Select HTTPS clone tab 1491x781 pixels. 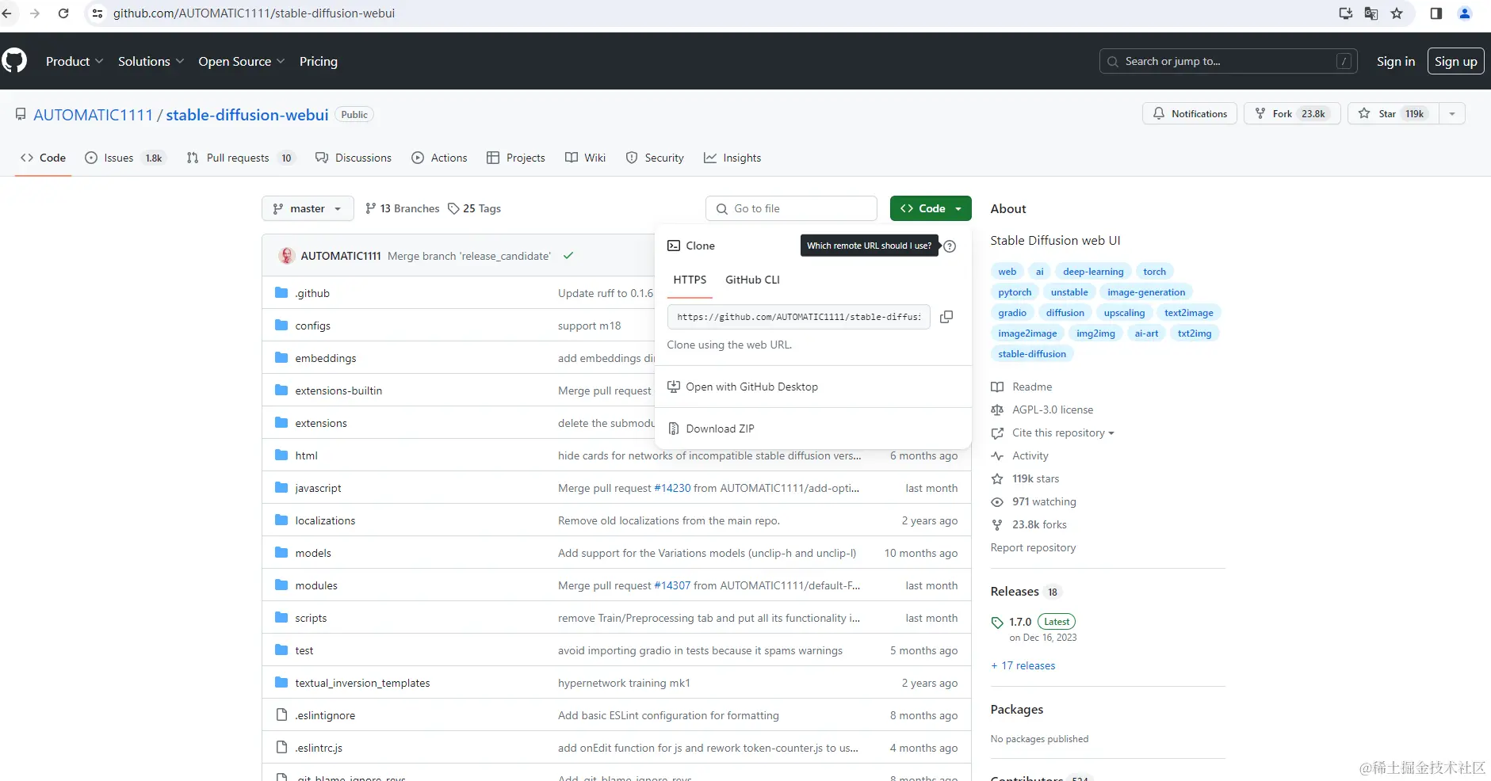(x=690, y=280)
